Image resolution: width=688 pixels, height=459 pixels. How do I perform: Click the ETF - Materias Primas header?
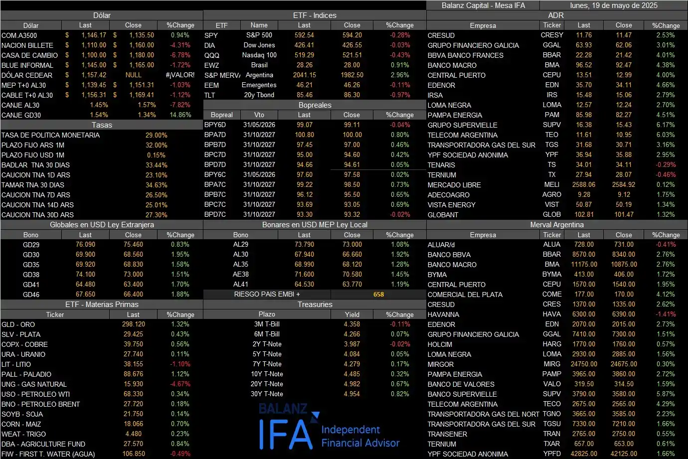pos(102,305)
